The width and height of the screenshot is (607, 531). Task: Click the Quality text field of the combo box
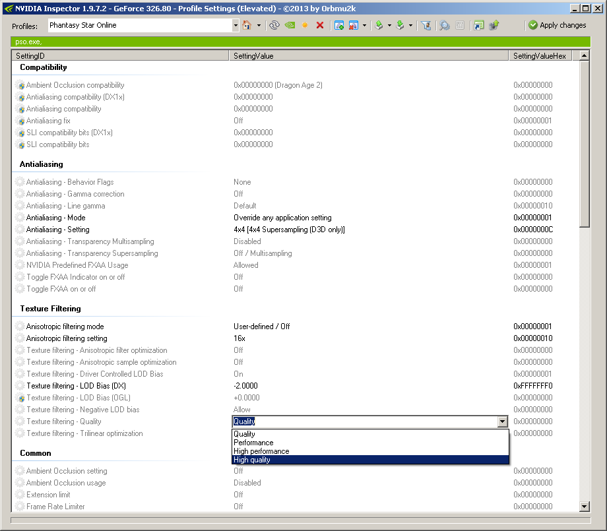[365, 422]
